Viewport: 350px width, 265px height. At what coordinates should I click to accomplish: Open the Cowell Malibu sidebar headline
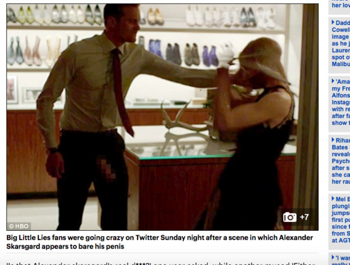pyautogui.click(x=341, y=44)
